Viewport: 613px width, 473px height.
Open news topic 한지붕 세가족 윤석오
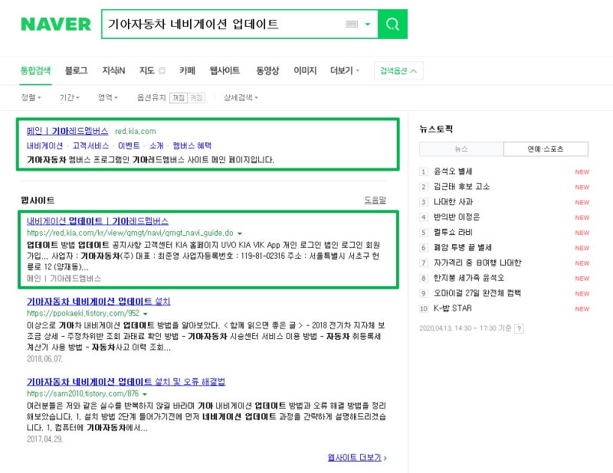tap(469, 278)
